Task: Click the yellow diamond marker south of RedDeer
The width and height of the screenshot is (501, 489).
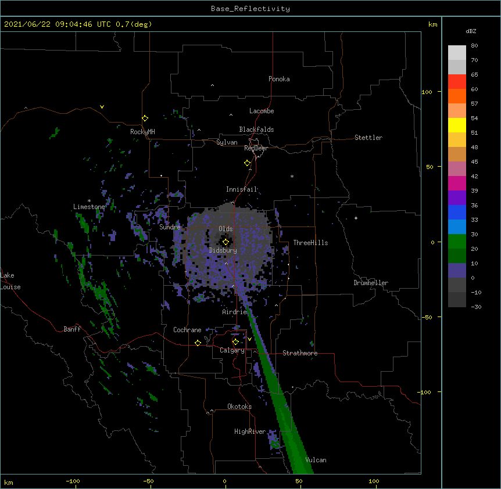Action: 247,163
